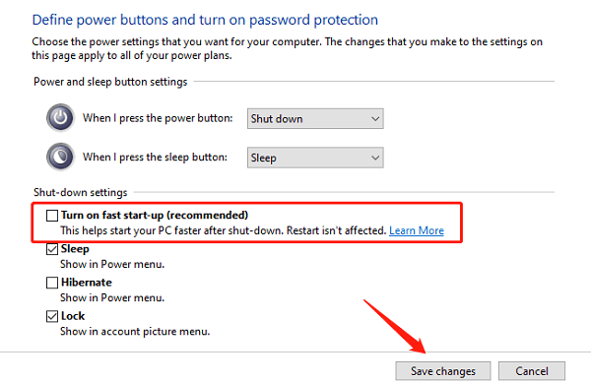Open the power button action dropdown
This screenshot has height=385, width=591.
coord(315,119)
